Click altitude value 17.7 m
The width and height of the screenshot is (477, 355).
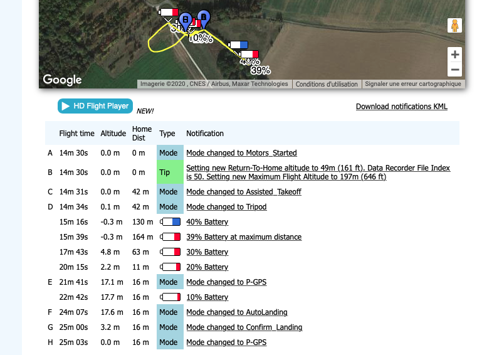[x=112, y=297]
